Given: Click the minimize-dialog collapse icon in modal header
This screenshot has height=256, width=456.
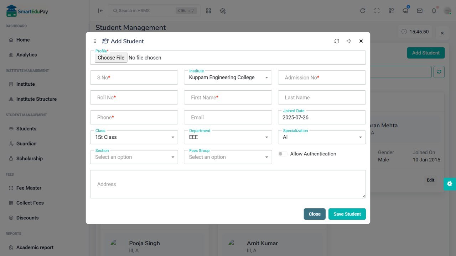Looking at the screenshot, I should pyautogui.click(x=349, y=41).
